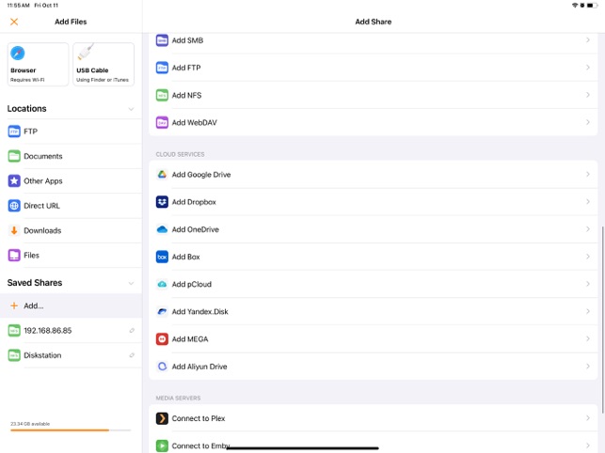Expand Add WebDAV row chevron
This screenshot has width=605, height=453.
coord(588,122)
